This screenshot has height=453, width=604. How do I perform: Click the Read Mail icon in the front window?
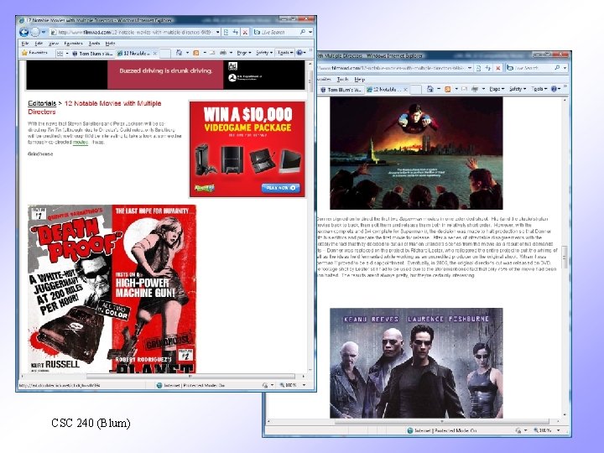[x=212, y=53]
